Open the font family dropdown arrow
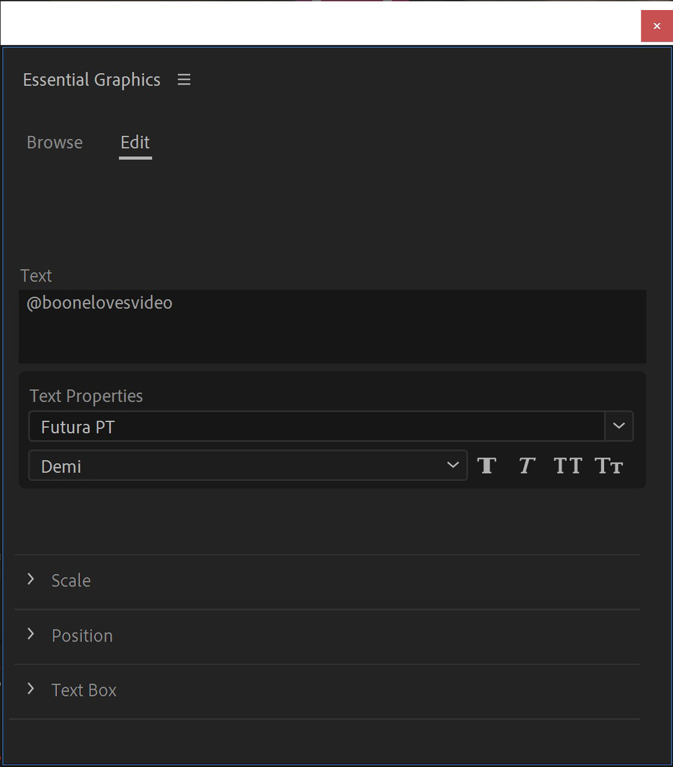This screenshot has height=767, width=673. tap(619, 427)
